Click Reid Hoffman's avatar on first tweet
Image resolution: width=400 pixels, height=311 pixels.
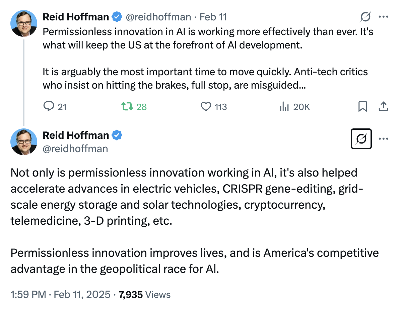(x=24, y=23)
